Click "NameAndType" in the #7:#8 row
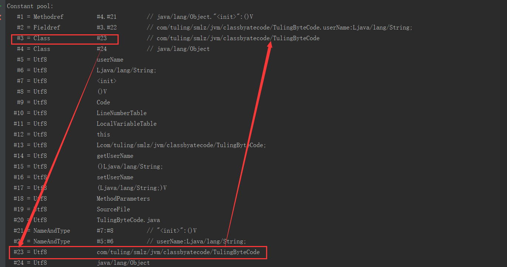Image resolution: width=507 pixels, height=267 pixels. pos(52,230)
